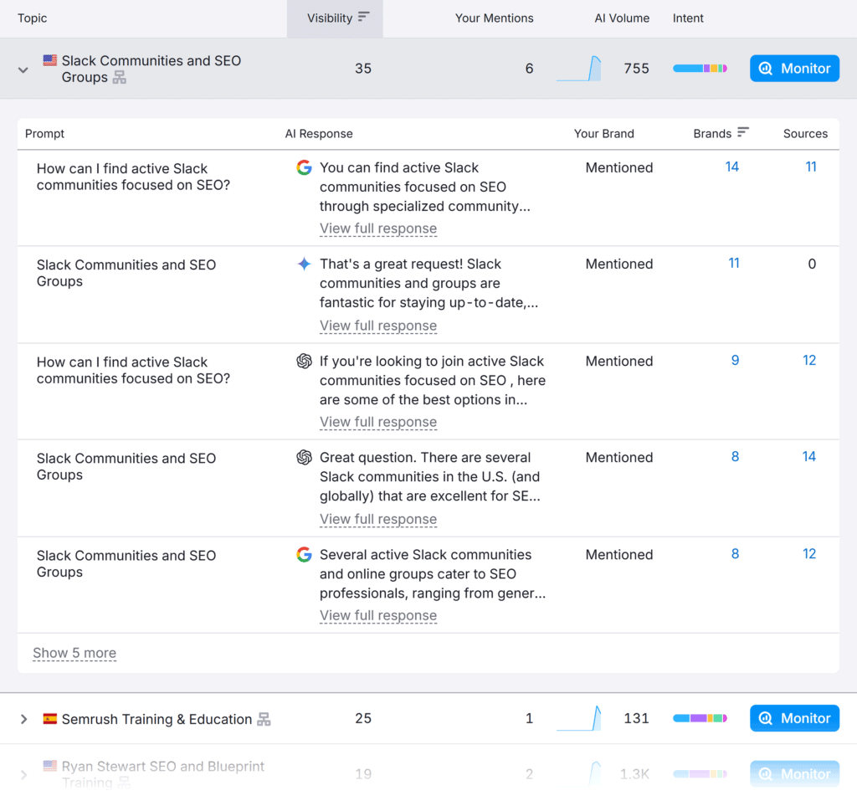Click AI Volume trend chart for Semrush Training
857x801 pixels.
pyautogui.click(x=579, y=718)
